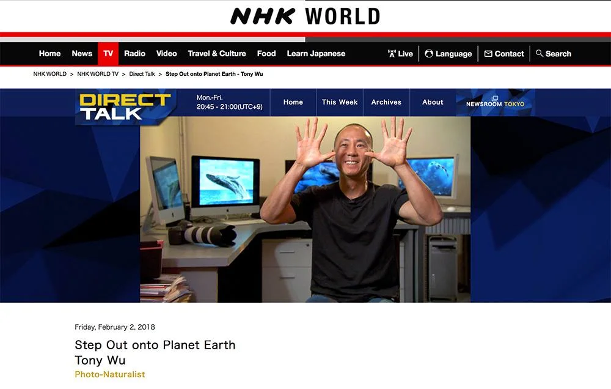Select the TV tab
Viewport: 611px width, 389px height.
pyautogui.click(x=108, y=53)
